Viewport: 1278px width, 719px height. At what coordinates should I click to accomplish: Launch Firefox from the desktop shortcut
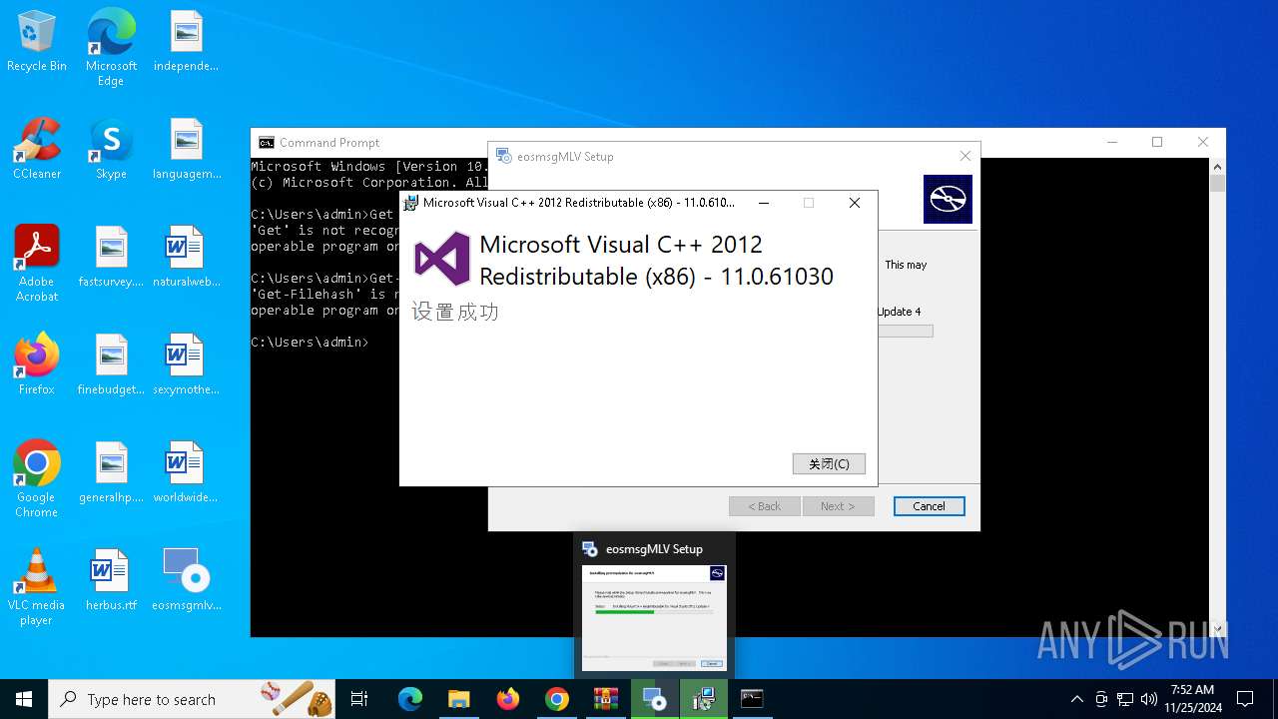tap(37, 364)
